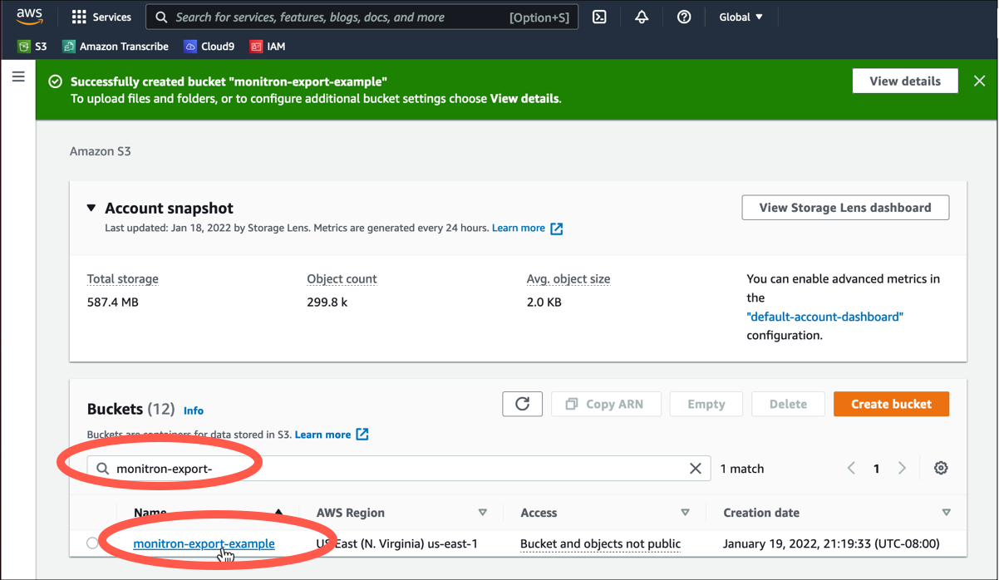The image size is (999, 580).
Task: Open the notifications bell
Action: [x=641, y=17]
